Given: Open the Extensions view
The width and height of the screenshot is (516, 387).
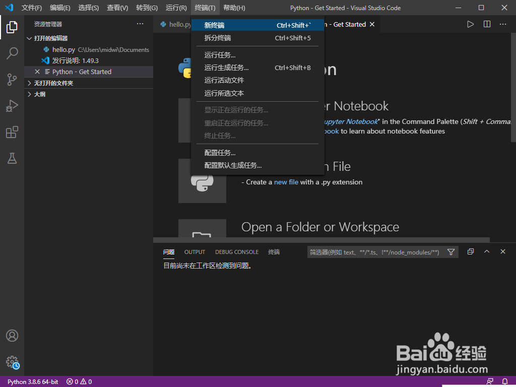Looking at the screenshot, I should [12, 132].
